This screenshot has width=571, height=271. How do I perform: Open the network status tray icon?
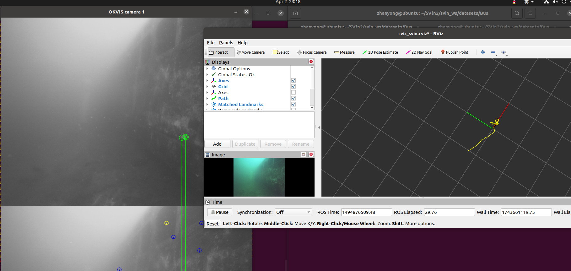[546, 2]
